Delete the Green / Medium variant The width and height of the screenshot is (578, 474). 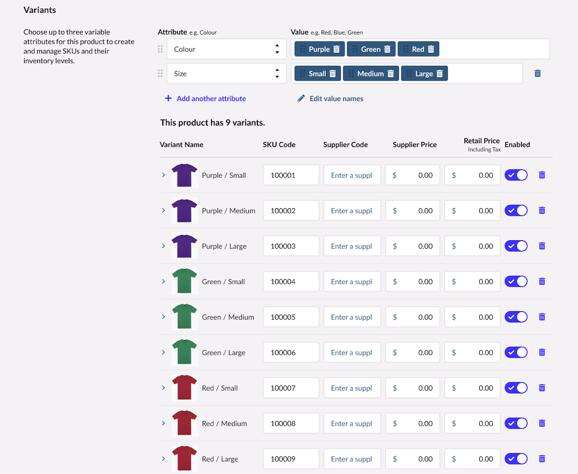click(541, 317)
